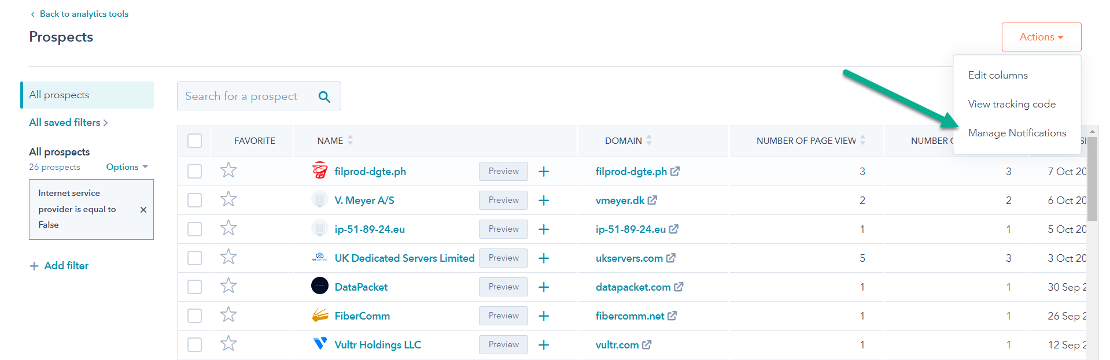Screen dimensions: 1110x360
Task: Open Manage Notifications menu item
Action: coord(1017,133)
